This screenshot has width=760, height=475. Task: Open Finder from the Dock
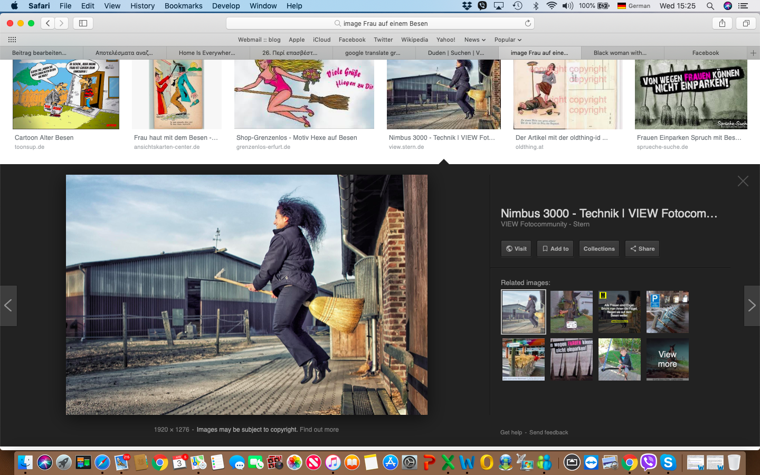coord(25,463)
